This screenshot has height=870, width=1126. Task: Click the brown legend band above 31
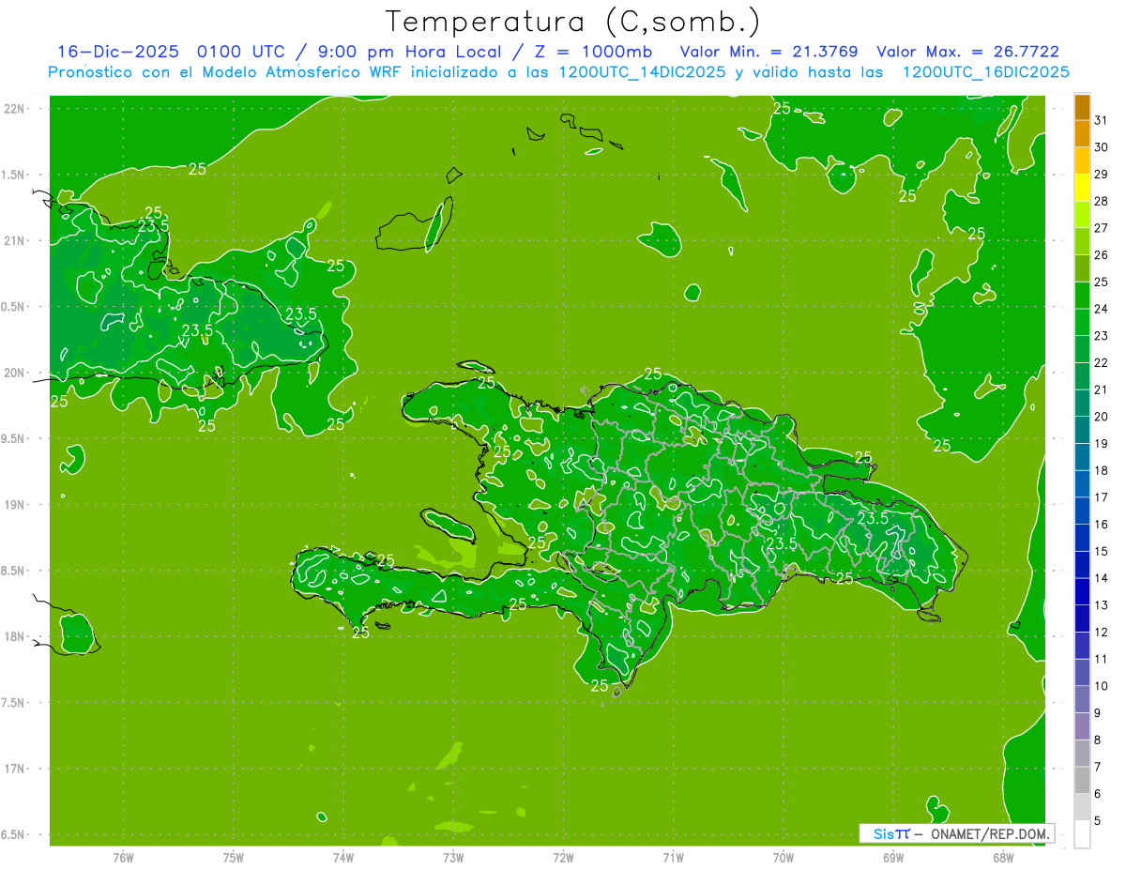(x=1082, y=107)
